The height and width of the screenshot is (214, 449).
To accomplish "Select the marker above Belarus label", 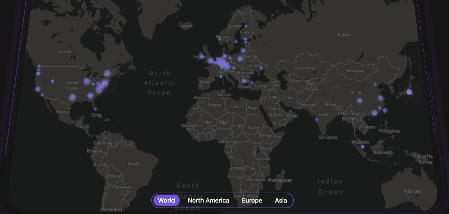I will [x=244, y=51].
